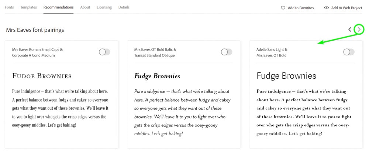Click the Adelle Sans Fudge Brownies heading
This screenshot has width=369, height=157.
pos(286,76)
